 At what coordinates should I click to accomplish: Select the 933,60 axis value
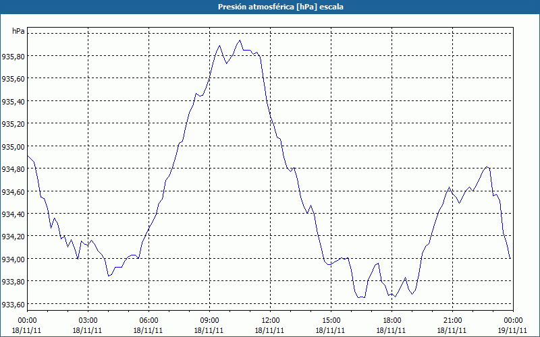(13, 304)
